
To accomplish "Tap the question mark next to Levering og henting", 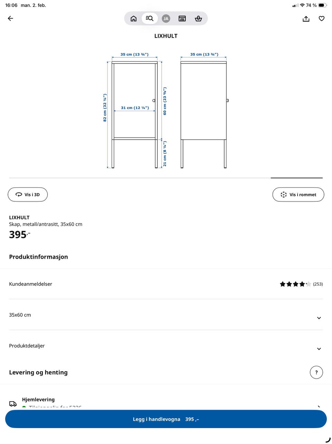I will tap(316, 372).
